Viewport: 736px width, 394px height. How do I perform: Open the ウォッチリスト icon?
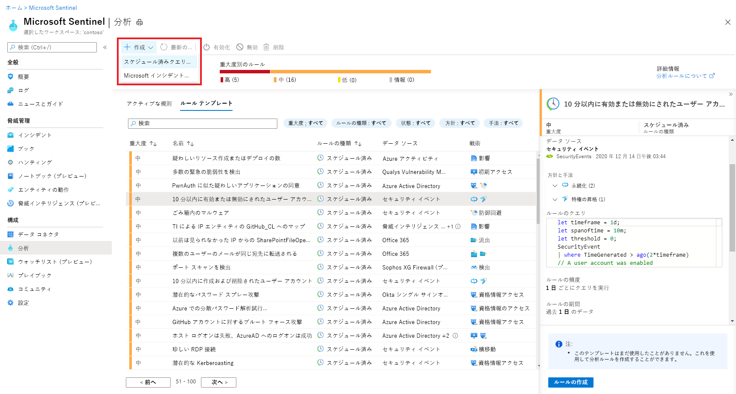click(11, 262)
